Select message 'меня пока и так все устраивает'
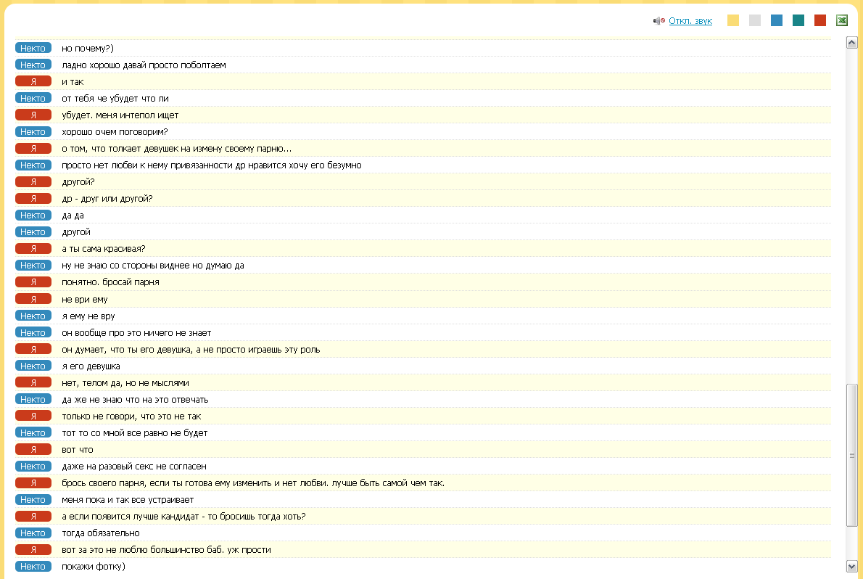 (128, 500)
